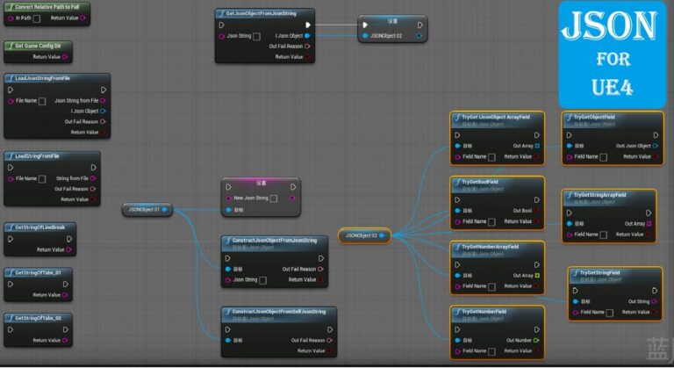
Task: Click Out Number pin on TryGetNumberField node
Action: click(x=536, y=341)
